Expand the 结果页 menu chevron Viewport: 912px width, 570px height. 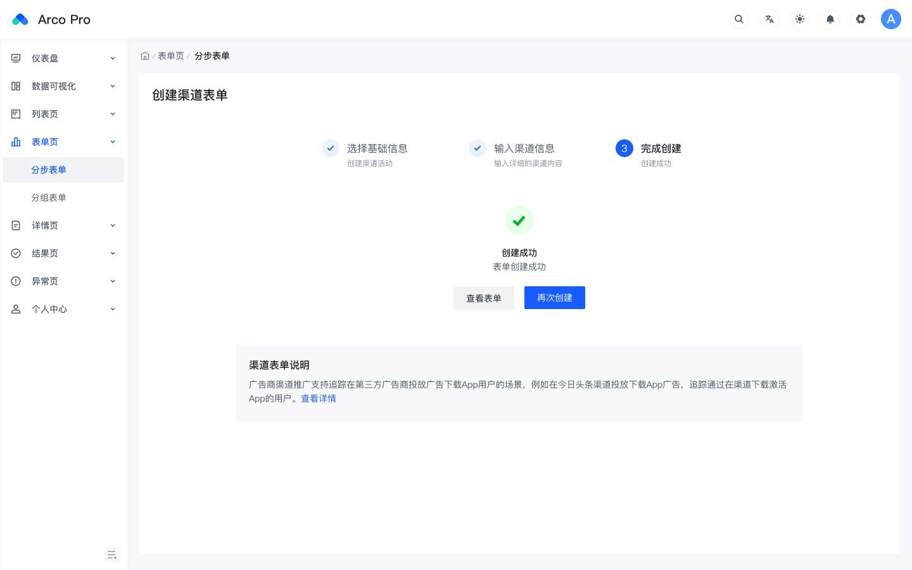click(113, 253)
